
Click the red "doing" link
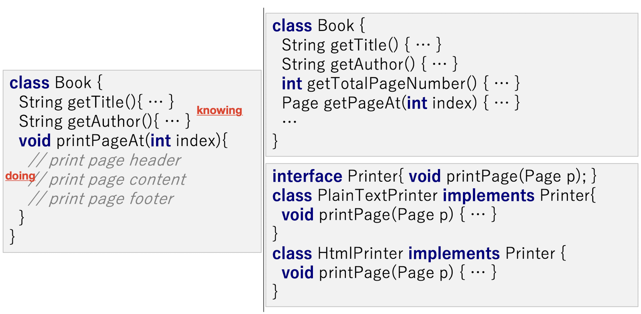pyautogui.click(x=20, y=176)
